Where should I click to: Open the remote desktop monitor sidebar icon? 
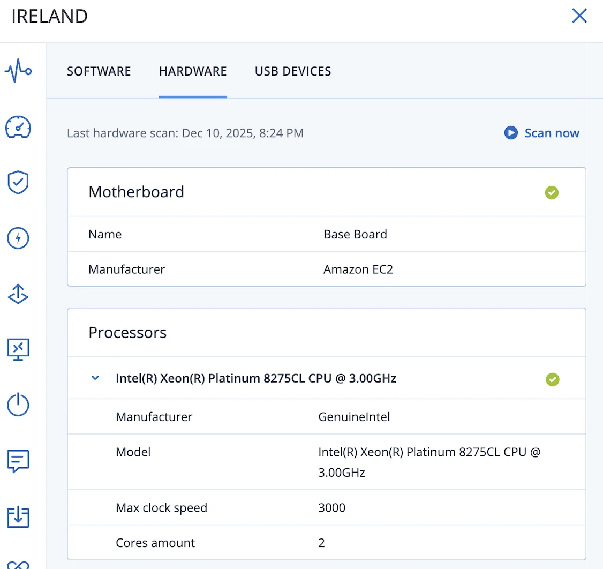pyautogui.click(x=18, y=349)
